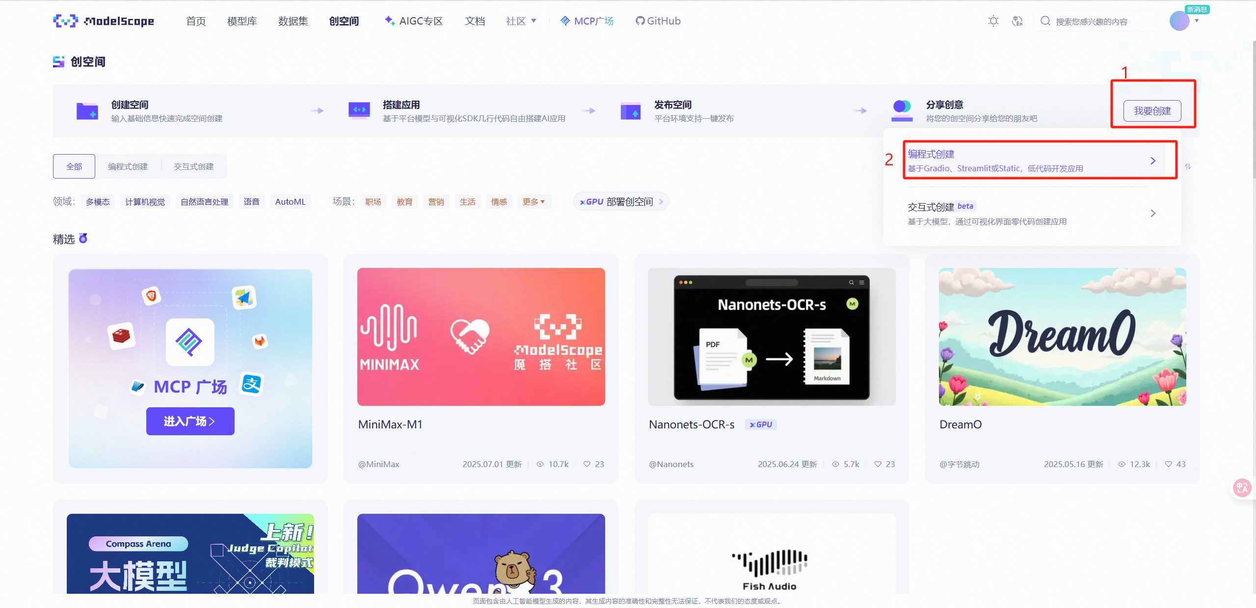
Task: Click the heart icon on DreamO card
Action: 1169,464
